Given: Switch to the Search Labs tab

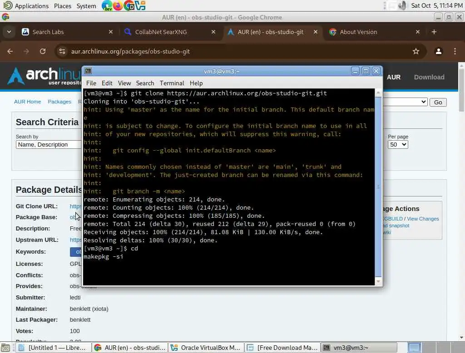Looking at the screenshot, I should 67,32.
